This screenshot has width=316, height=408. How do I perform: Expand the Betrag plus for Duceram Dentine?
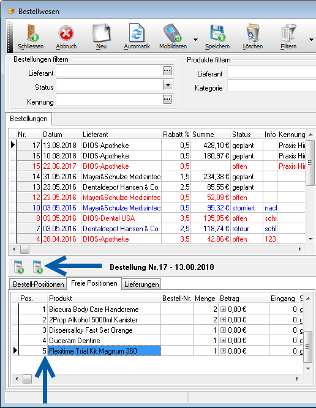coord(223,340)
